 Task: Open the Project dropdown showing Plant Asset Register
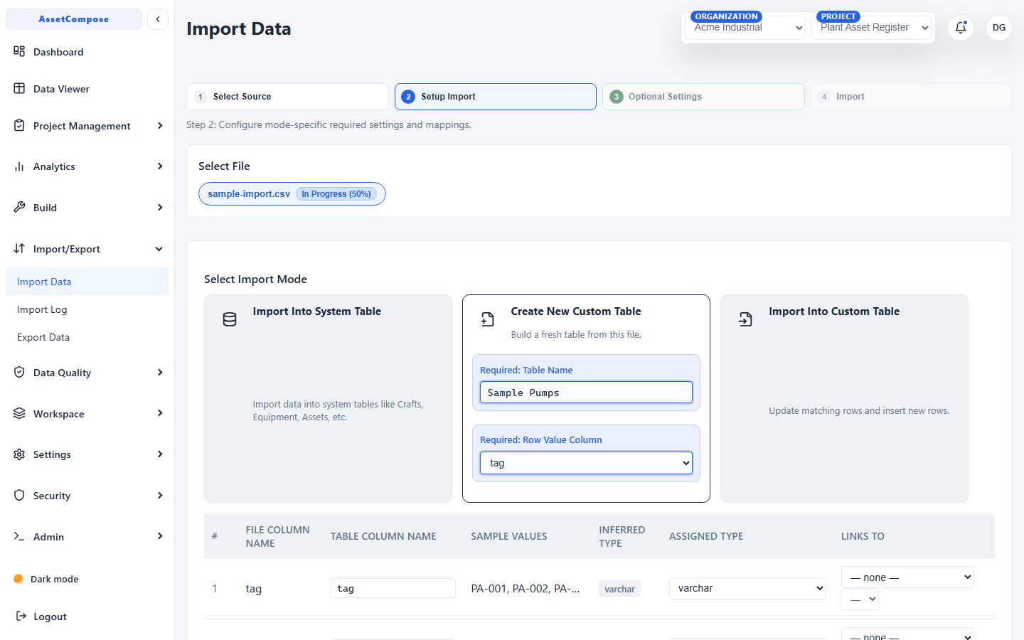coord(871,28)
